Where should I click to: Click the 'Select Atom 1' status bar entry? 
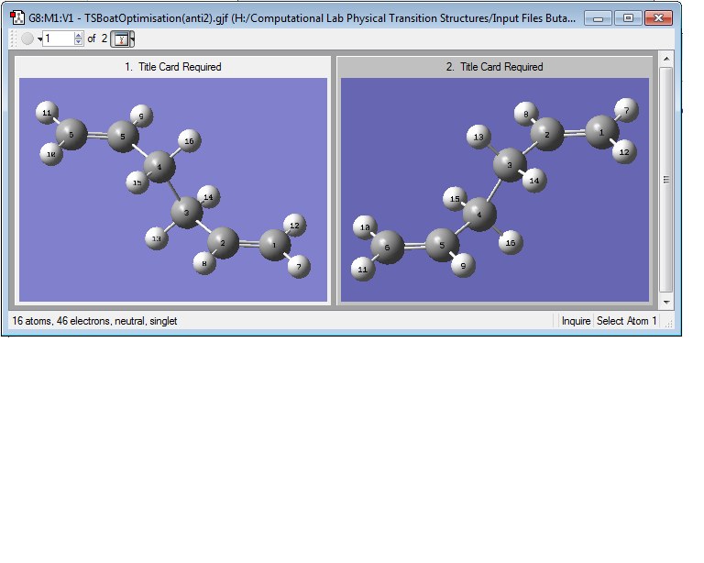pos(626,321)
